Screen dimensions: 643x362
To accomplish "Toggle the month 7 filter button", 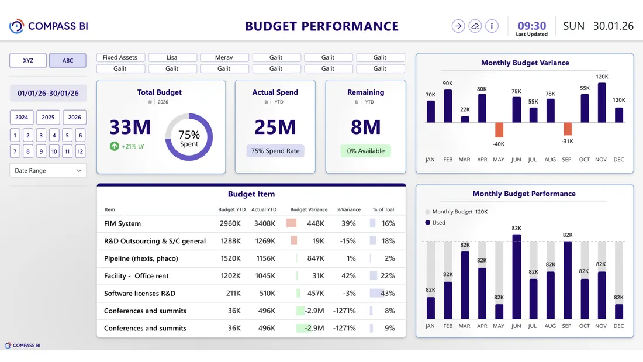I will tap(15, 151).
